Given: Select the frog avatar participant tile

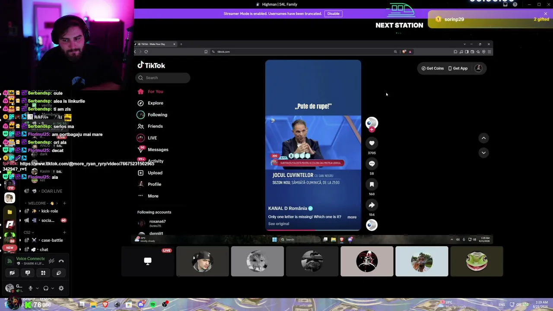Looking at the screenshot, I should [x=477, y=261].
